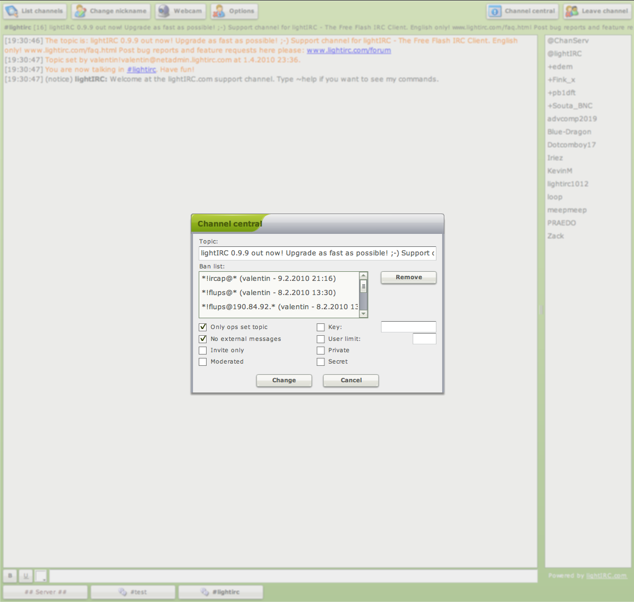The width and height of the screenshot is (634, 602).
Task: Click the List channels toolbar icon
Action: pos(35,11)
